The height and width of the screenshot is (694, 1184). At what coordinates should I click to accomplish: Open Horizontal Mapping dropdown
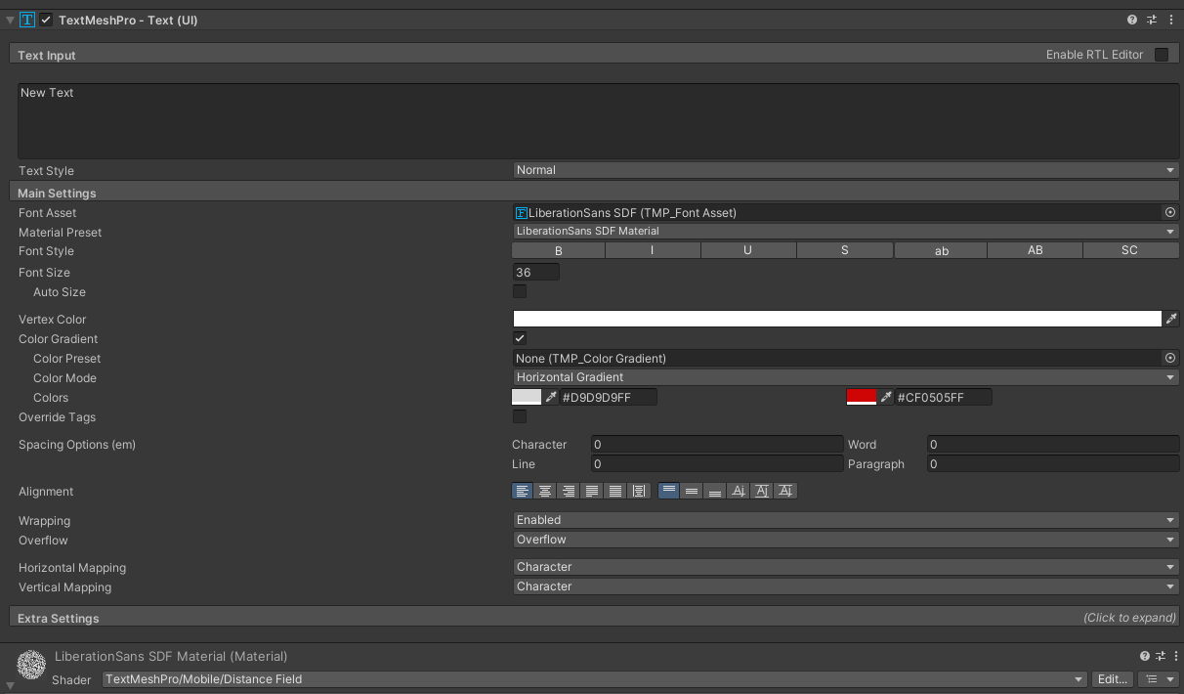pyautogui.click(x=846, y=567)
